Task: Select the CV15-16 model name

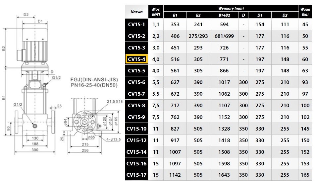Action: [x=136, y=163]
